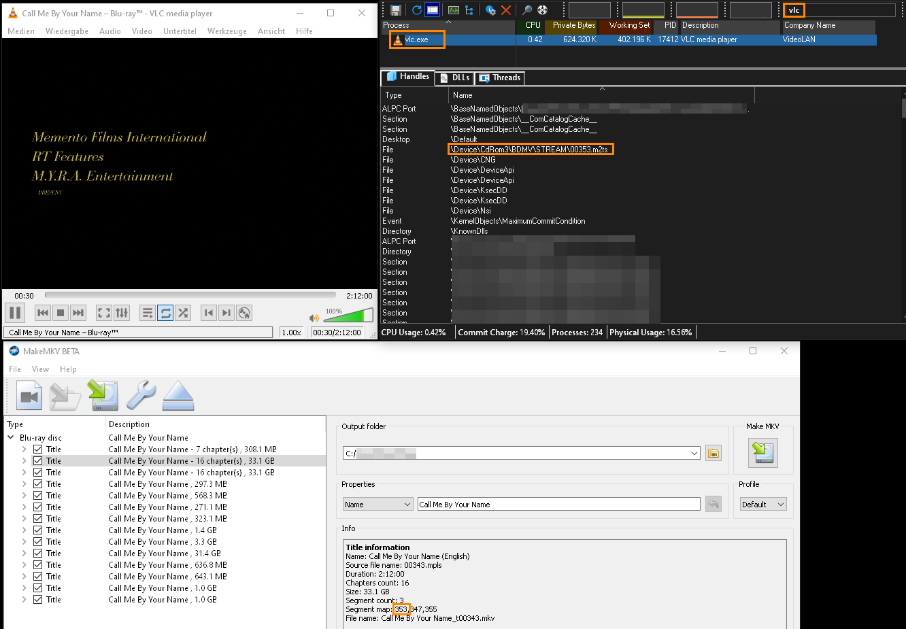The height and width of the screenshot is (629, 906).
Task: Select vlc.exe process row
Action: [x=628, y=39]
